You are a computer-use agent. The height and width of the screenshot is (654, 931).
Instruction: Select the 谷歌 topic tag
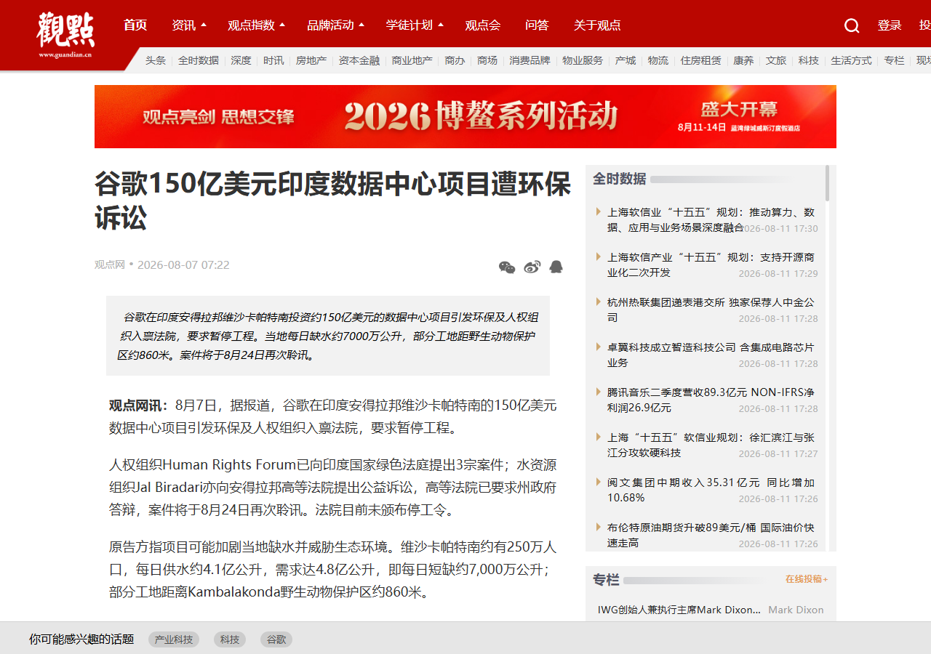tap(276, 639)
